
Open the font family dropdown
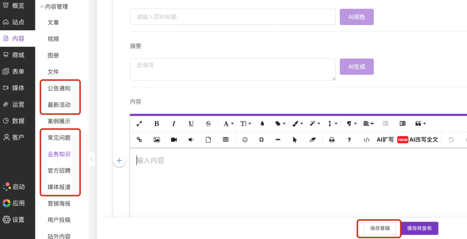(x=228, y=124)
